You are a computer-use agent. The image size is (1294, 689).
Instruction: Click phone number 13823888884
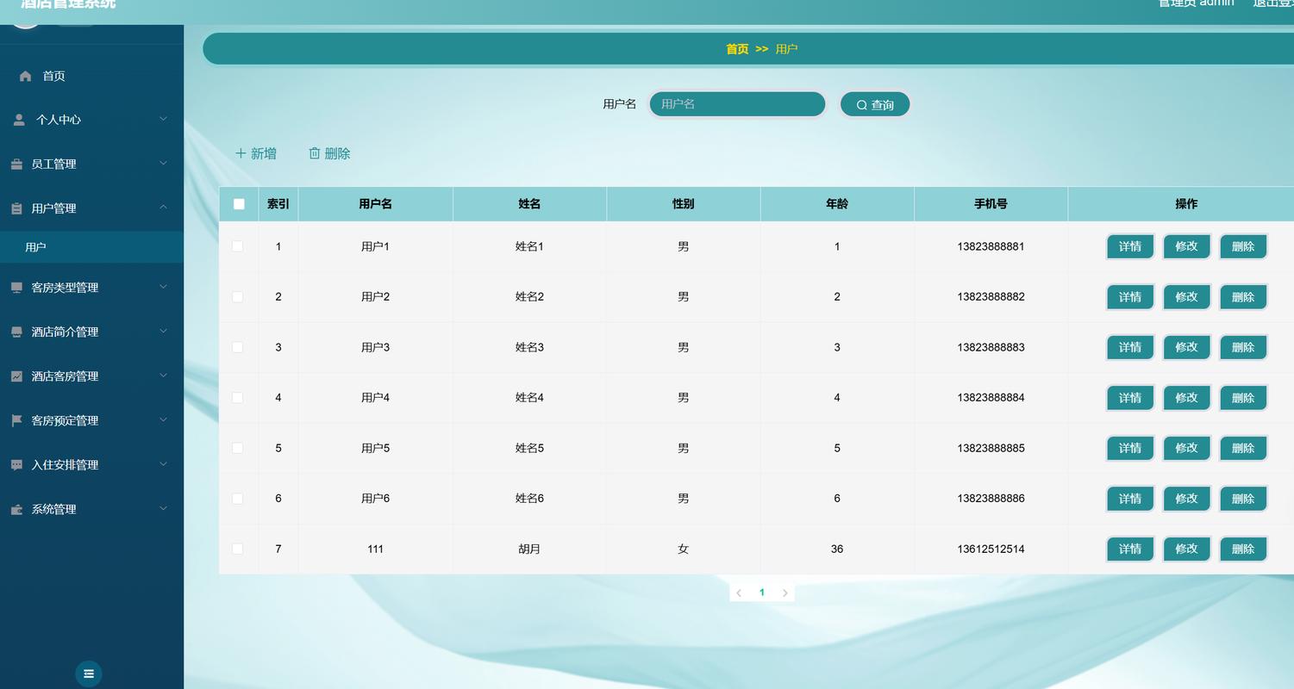[x=991, y=398]
